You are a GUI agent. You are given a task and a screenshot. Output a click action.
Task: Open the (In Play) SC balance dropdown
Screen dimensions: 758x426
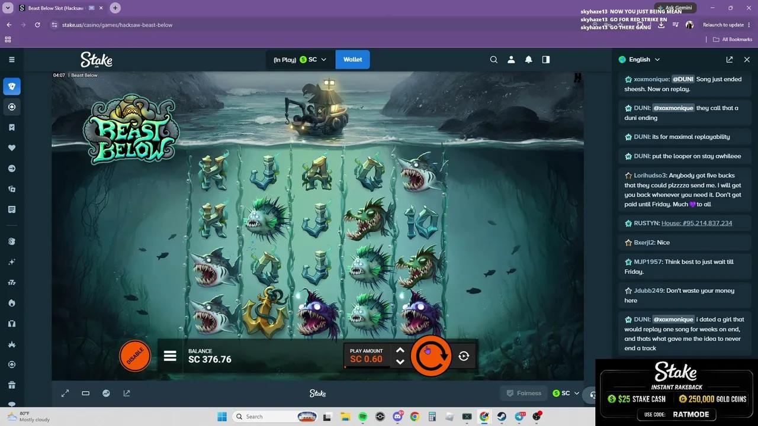300,59
